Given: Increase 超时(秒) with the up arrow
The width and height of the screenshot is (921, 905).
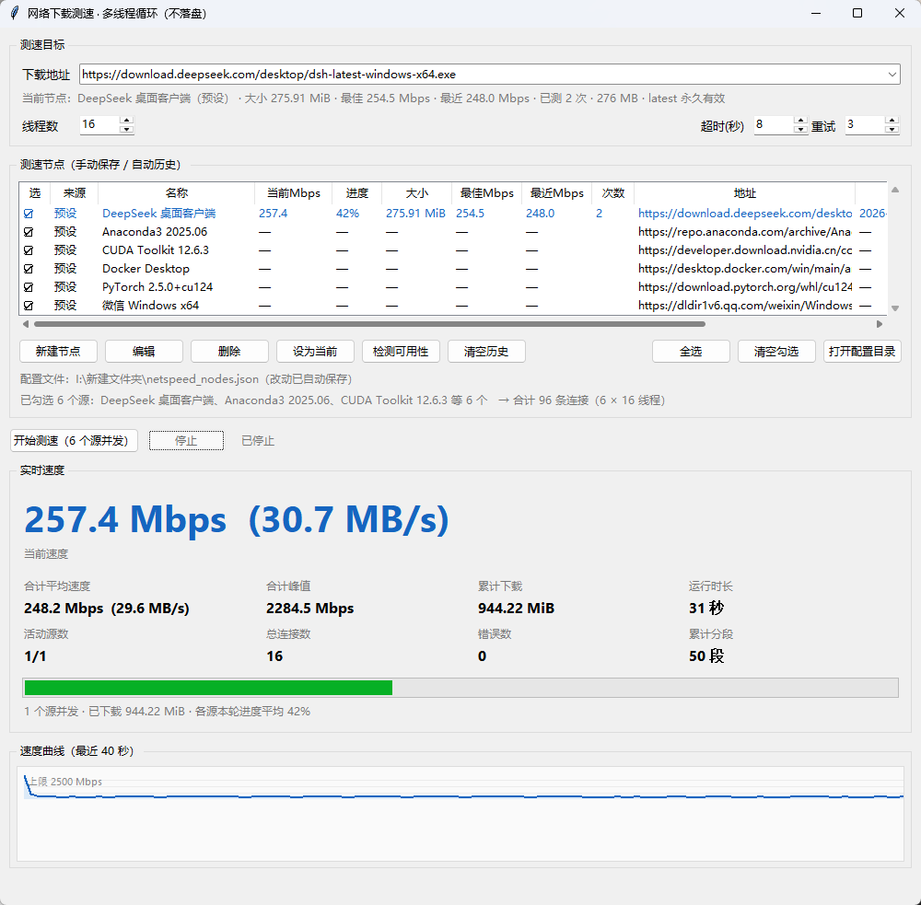Looking at the screenshot, I should point(800,121).
